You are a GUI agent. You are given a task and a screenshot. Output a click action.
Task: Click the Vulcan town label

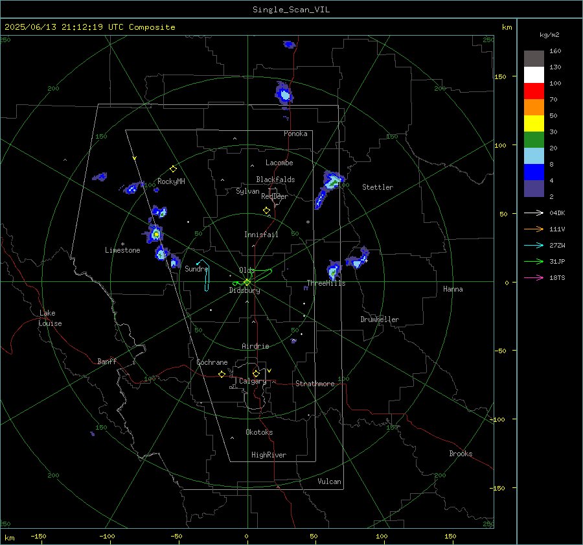pos(329,481)
